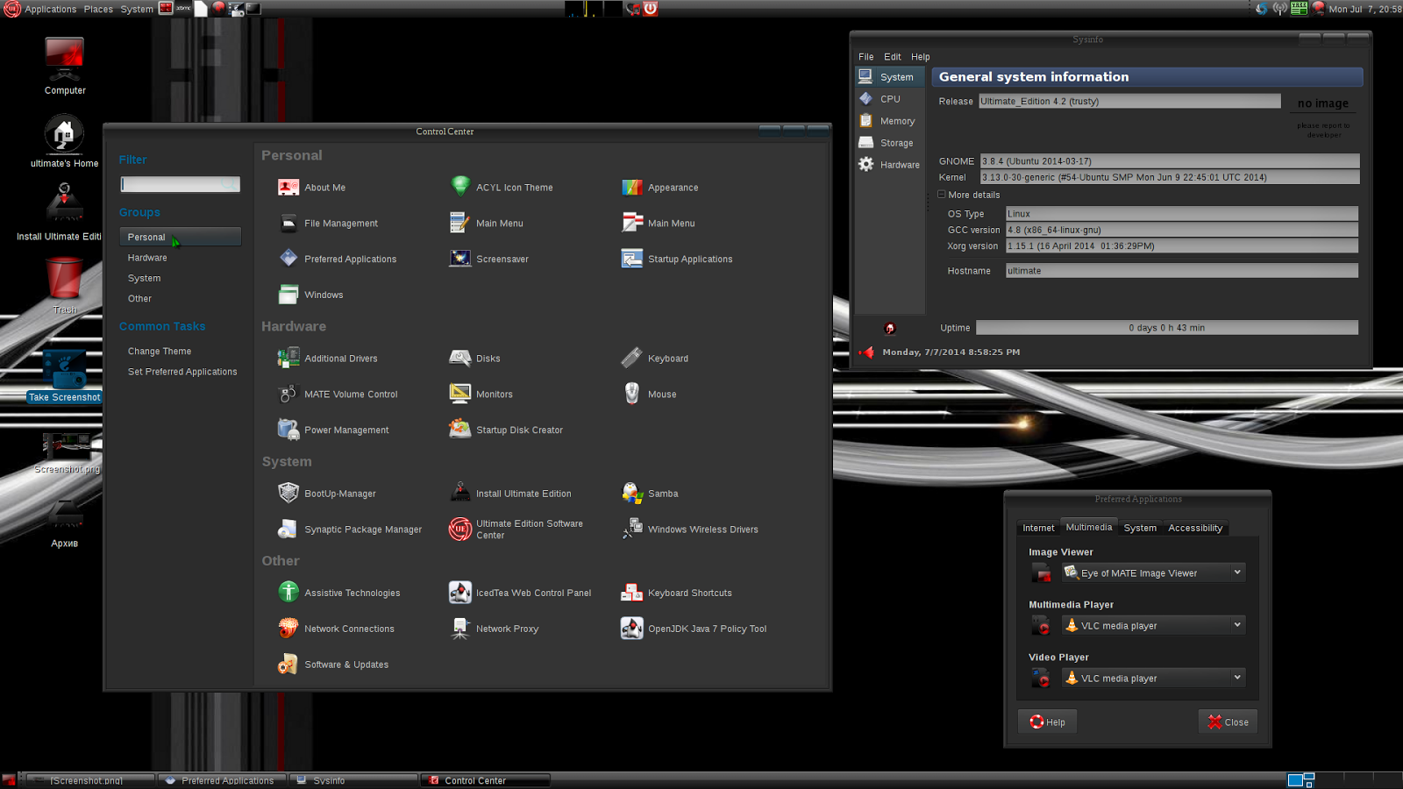Viewport: 1403px width, 789px height.
Task: Select Hardware group in Control Center
Action: point(147,258)
